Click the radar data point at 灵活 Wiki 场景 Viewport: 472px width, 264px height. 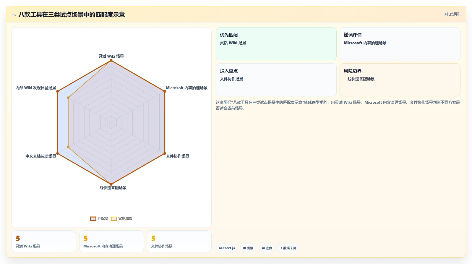[111, 60]
